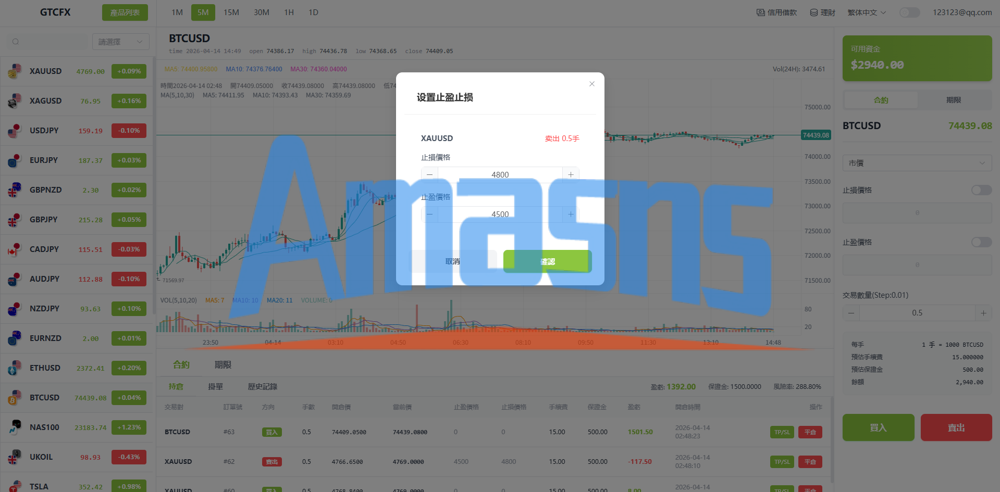Toggle the dark mode switch in header
Viewport: 1000px width, 492px height.
910,12
